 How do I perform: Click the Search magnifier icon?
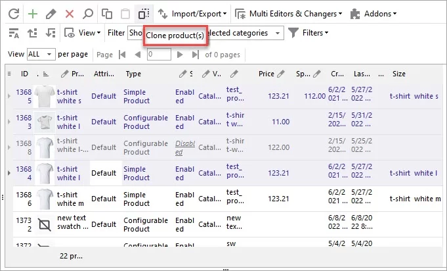88,14
